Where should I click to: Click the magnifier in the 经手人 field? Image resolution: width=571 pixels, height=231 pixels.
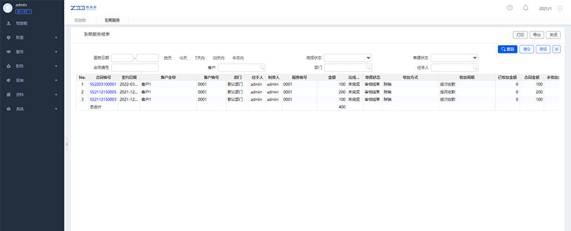[475, 67]
